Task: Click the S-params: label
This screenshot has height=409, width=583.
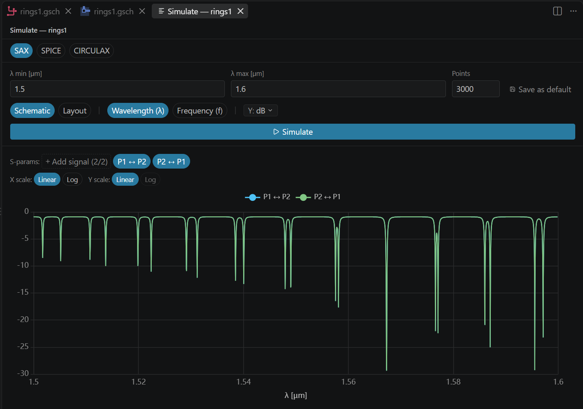Action: 25,162
